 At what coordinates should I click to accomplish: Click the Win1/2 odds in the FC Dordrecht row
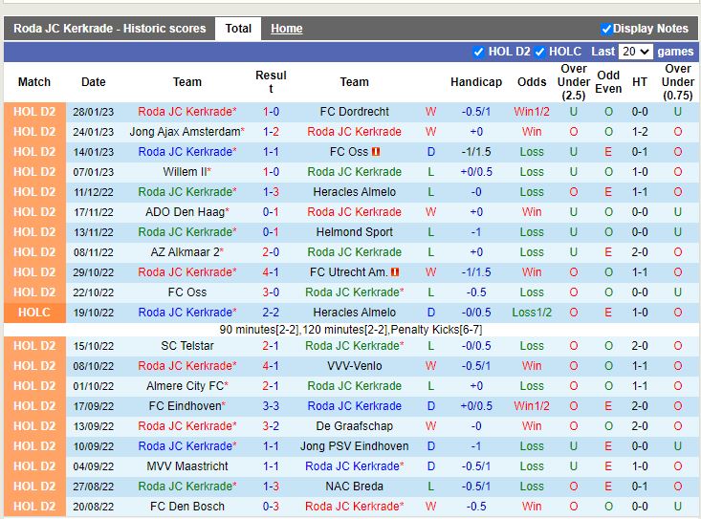click(532, 112)
